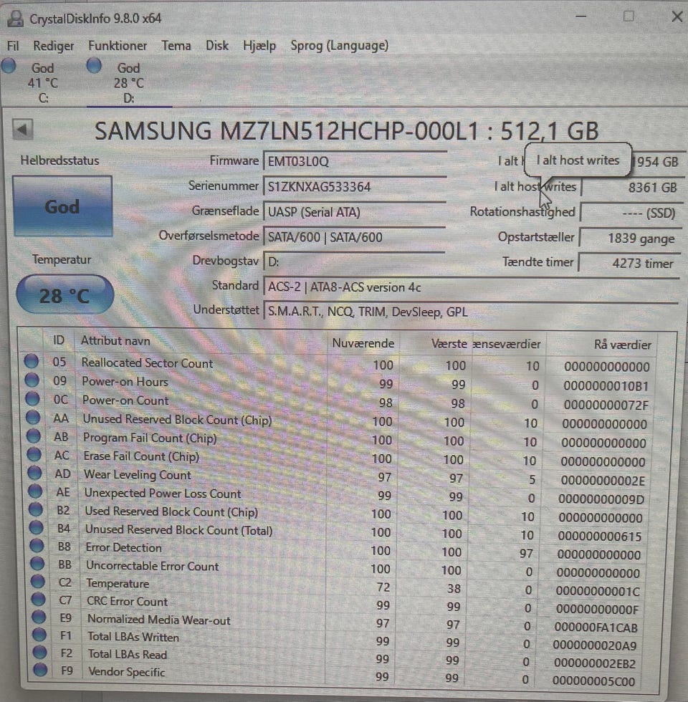688x702 pixels.
Task: Click status dot for Normalized Media Wear-out
Action: point(39,617)
